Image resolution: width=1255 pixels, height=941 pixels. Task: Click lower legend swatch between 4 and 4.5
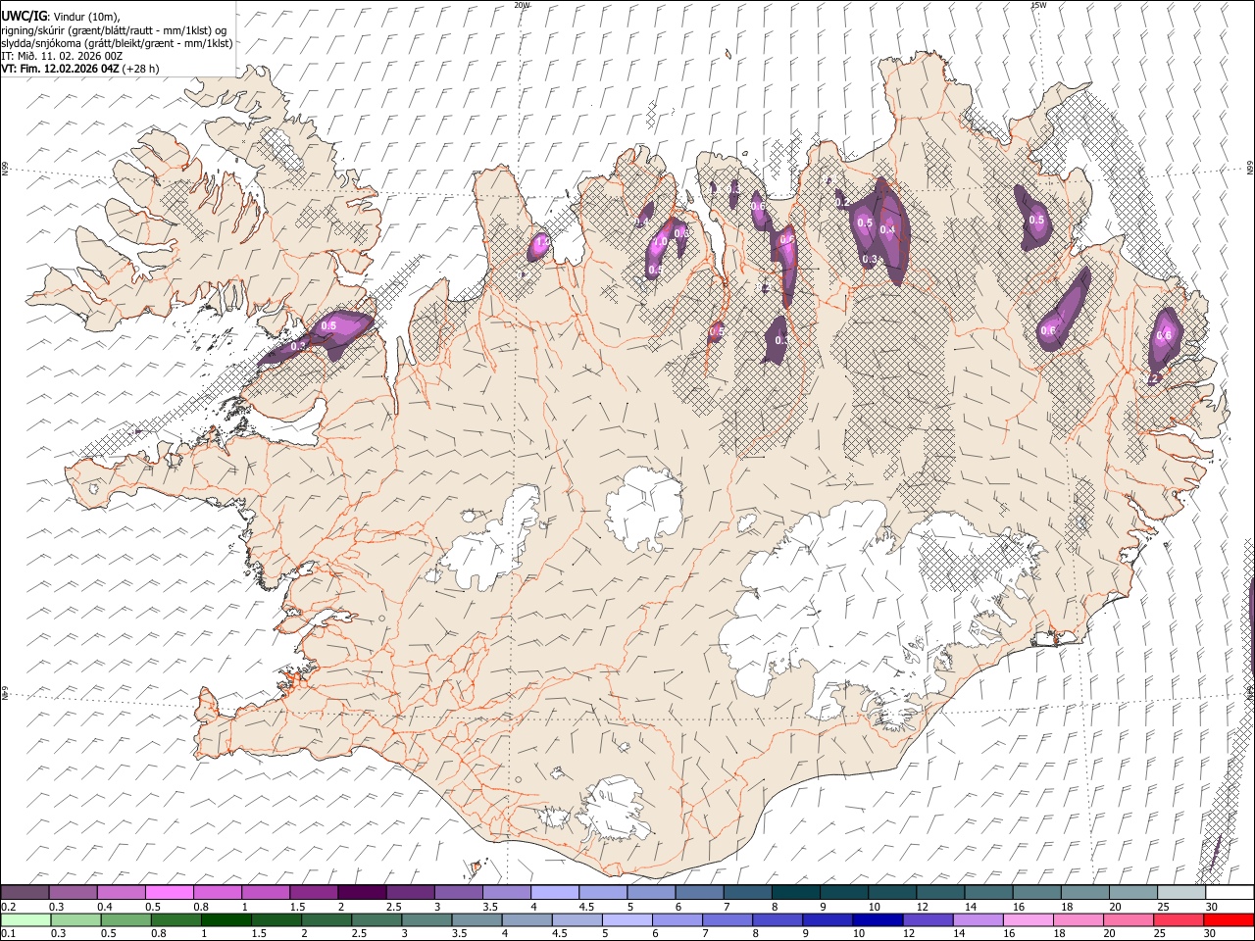527,919
